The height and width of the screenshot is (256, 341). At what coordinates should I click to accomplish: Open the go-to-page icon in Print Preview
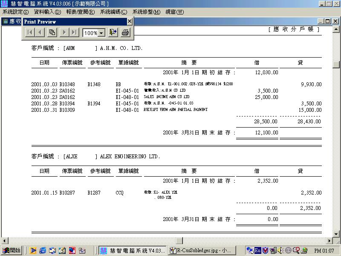click(52, 33)
